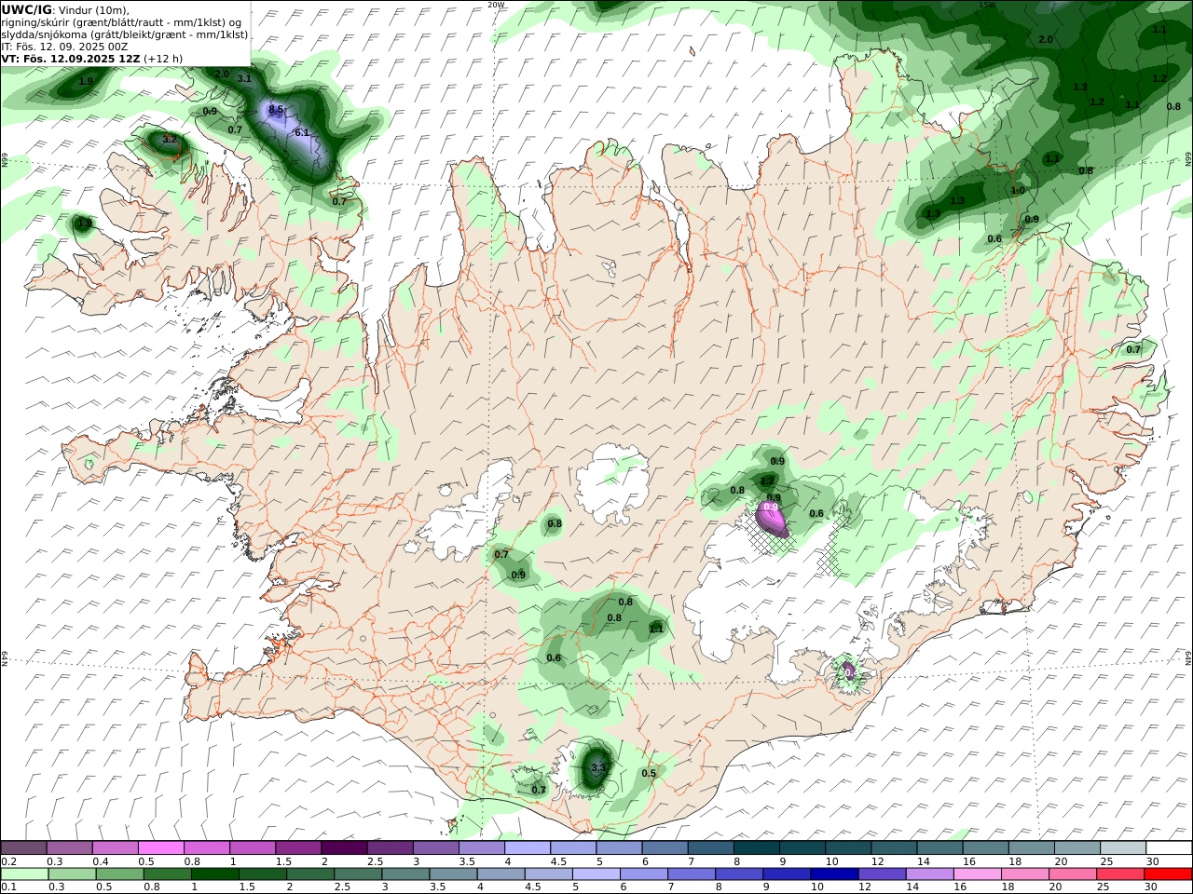Click the 8.5 precipitation peak value

pos(276,110)
